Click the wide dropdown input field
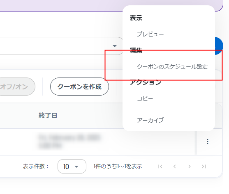229x194 pixels. tap(61, 46)
